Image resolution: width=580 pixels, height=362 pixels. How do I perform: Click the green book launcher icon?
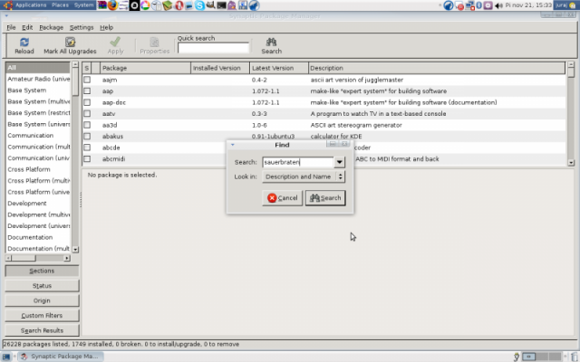tap(167, 5)
